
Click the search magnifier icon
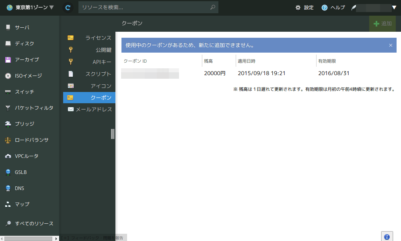[212, 7]
